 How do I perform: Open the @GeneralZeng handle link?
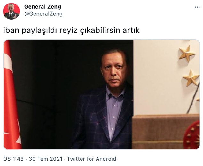pyautogui.click(x=43, y=14)
